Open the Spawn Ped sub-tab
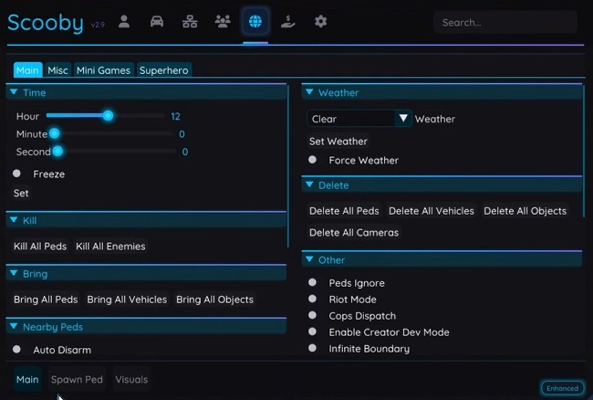Image resolution: width=593 pixels, height=400 pixels. pos(77,379)
